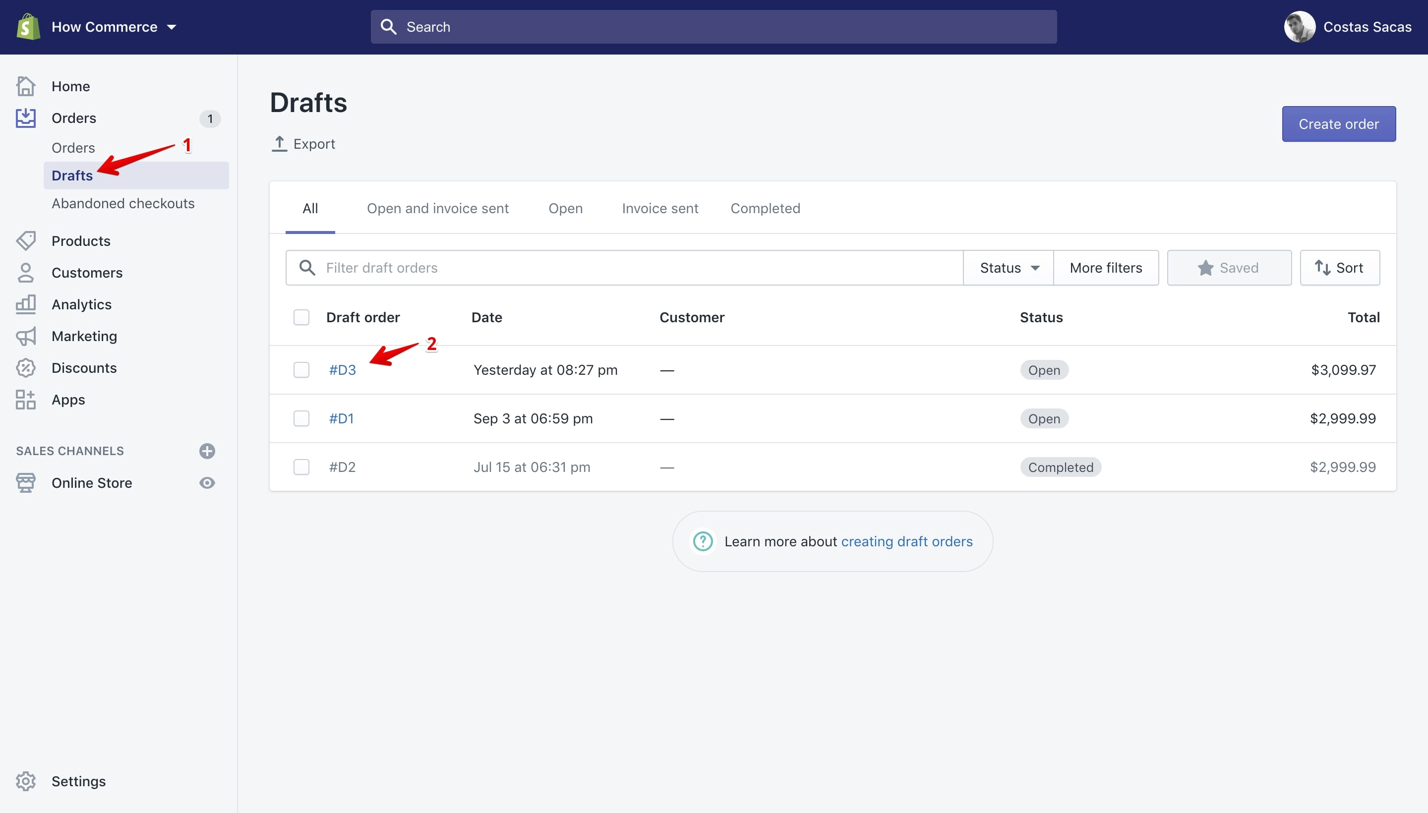This screenshot has width=1428, height=813.
Task: Select Drafts in the sidebar
Action: click(136, 175)
